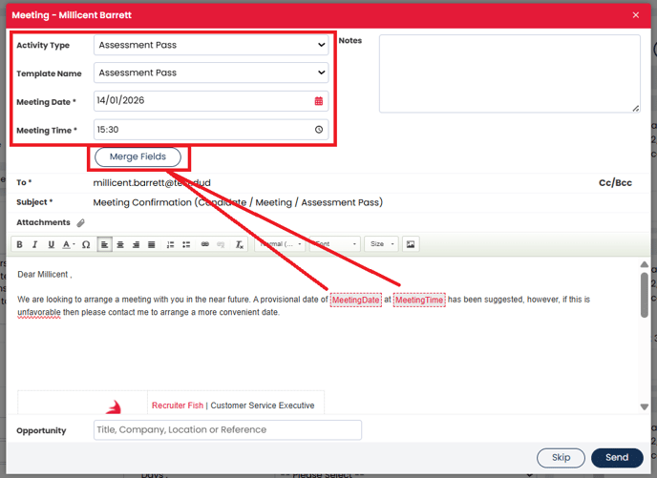Image resolution: width=657 pixels, height=478 pixels.
Task: Toggle italic formatting in editor toolbar
Action: coord(34,244)
